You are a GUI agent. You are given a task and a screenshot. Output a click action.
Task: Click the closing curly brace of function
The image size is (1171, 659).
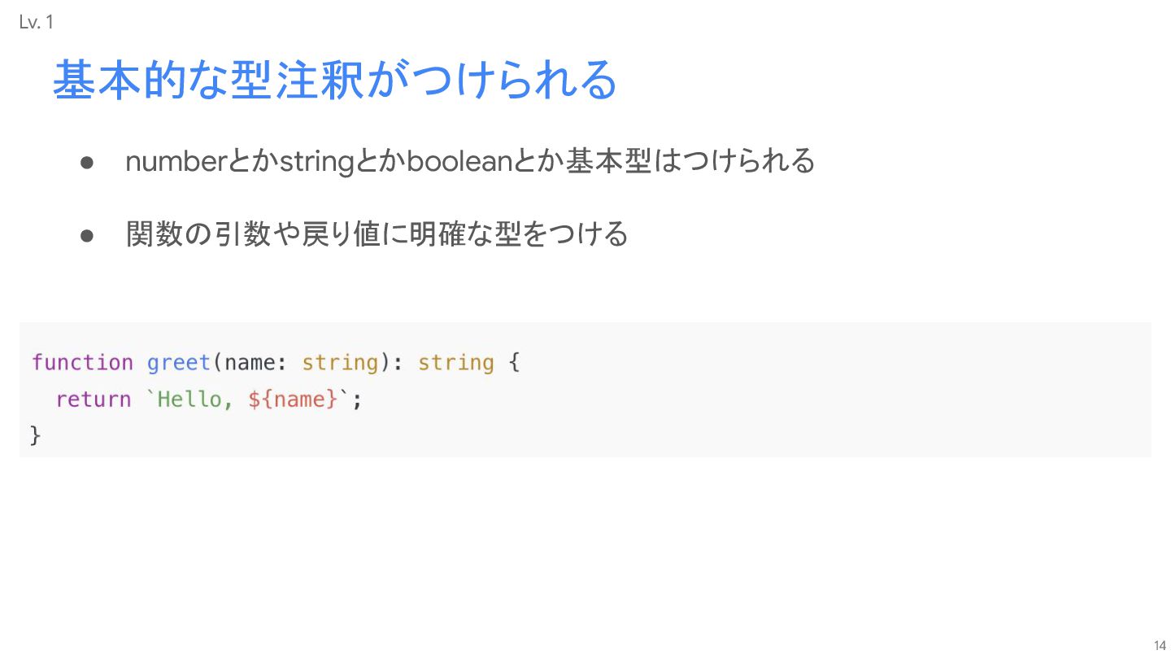tap(36, 435)
